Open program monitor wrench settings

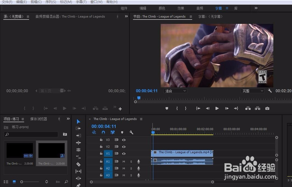270,91
